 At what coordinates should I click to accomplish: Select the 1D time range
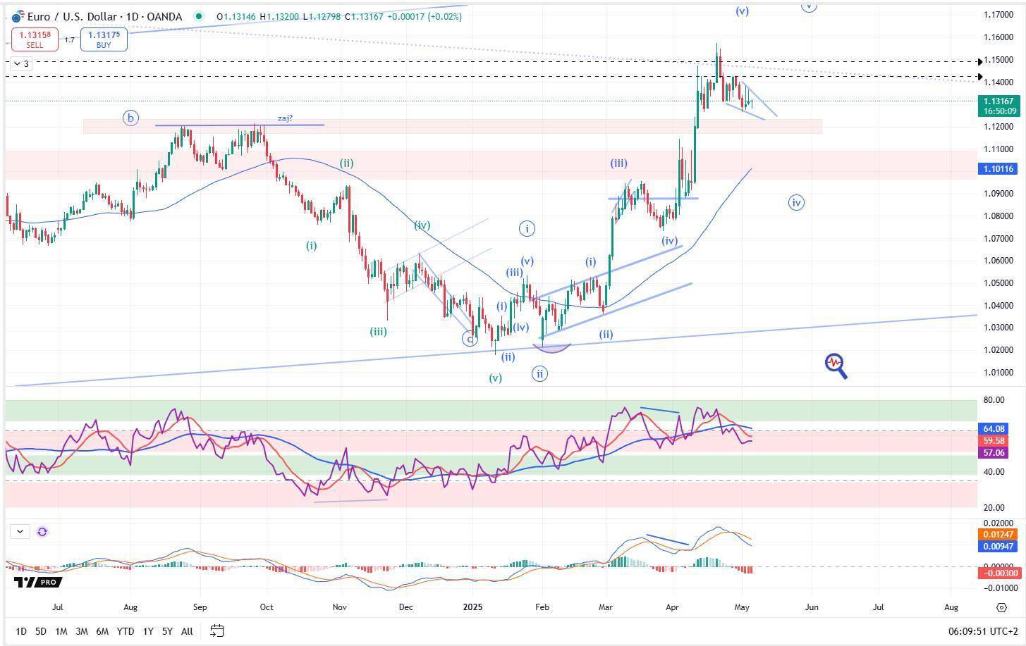pos(21,631)
